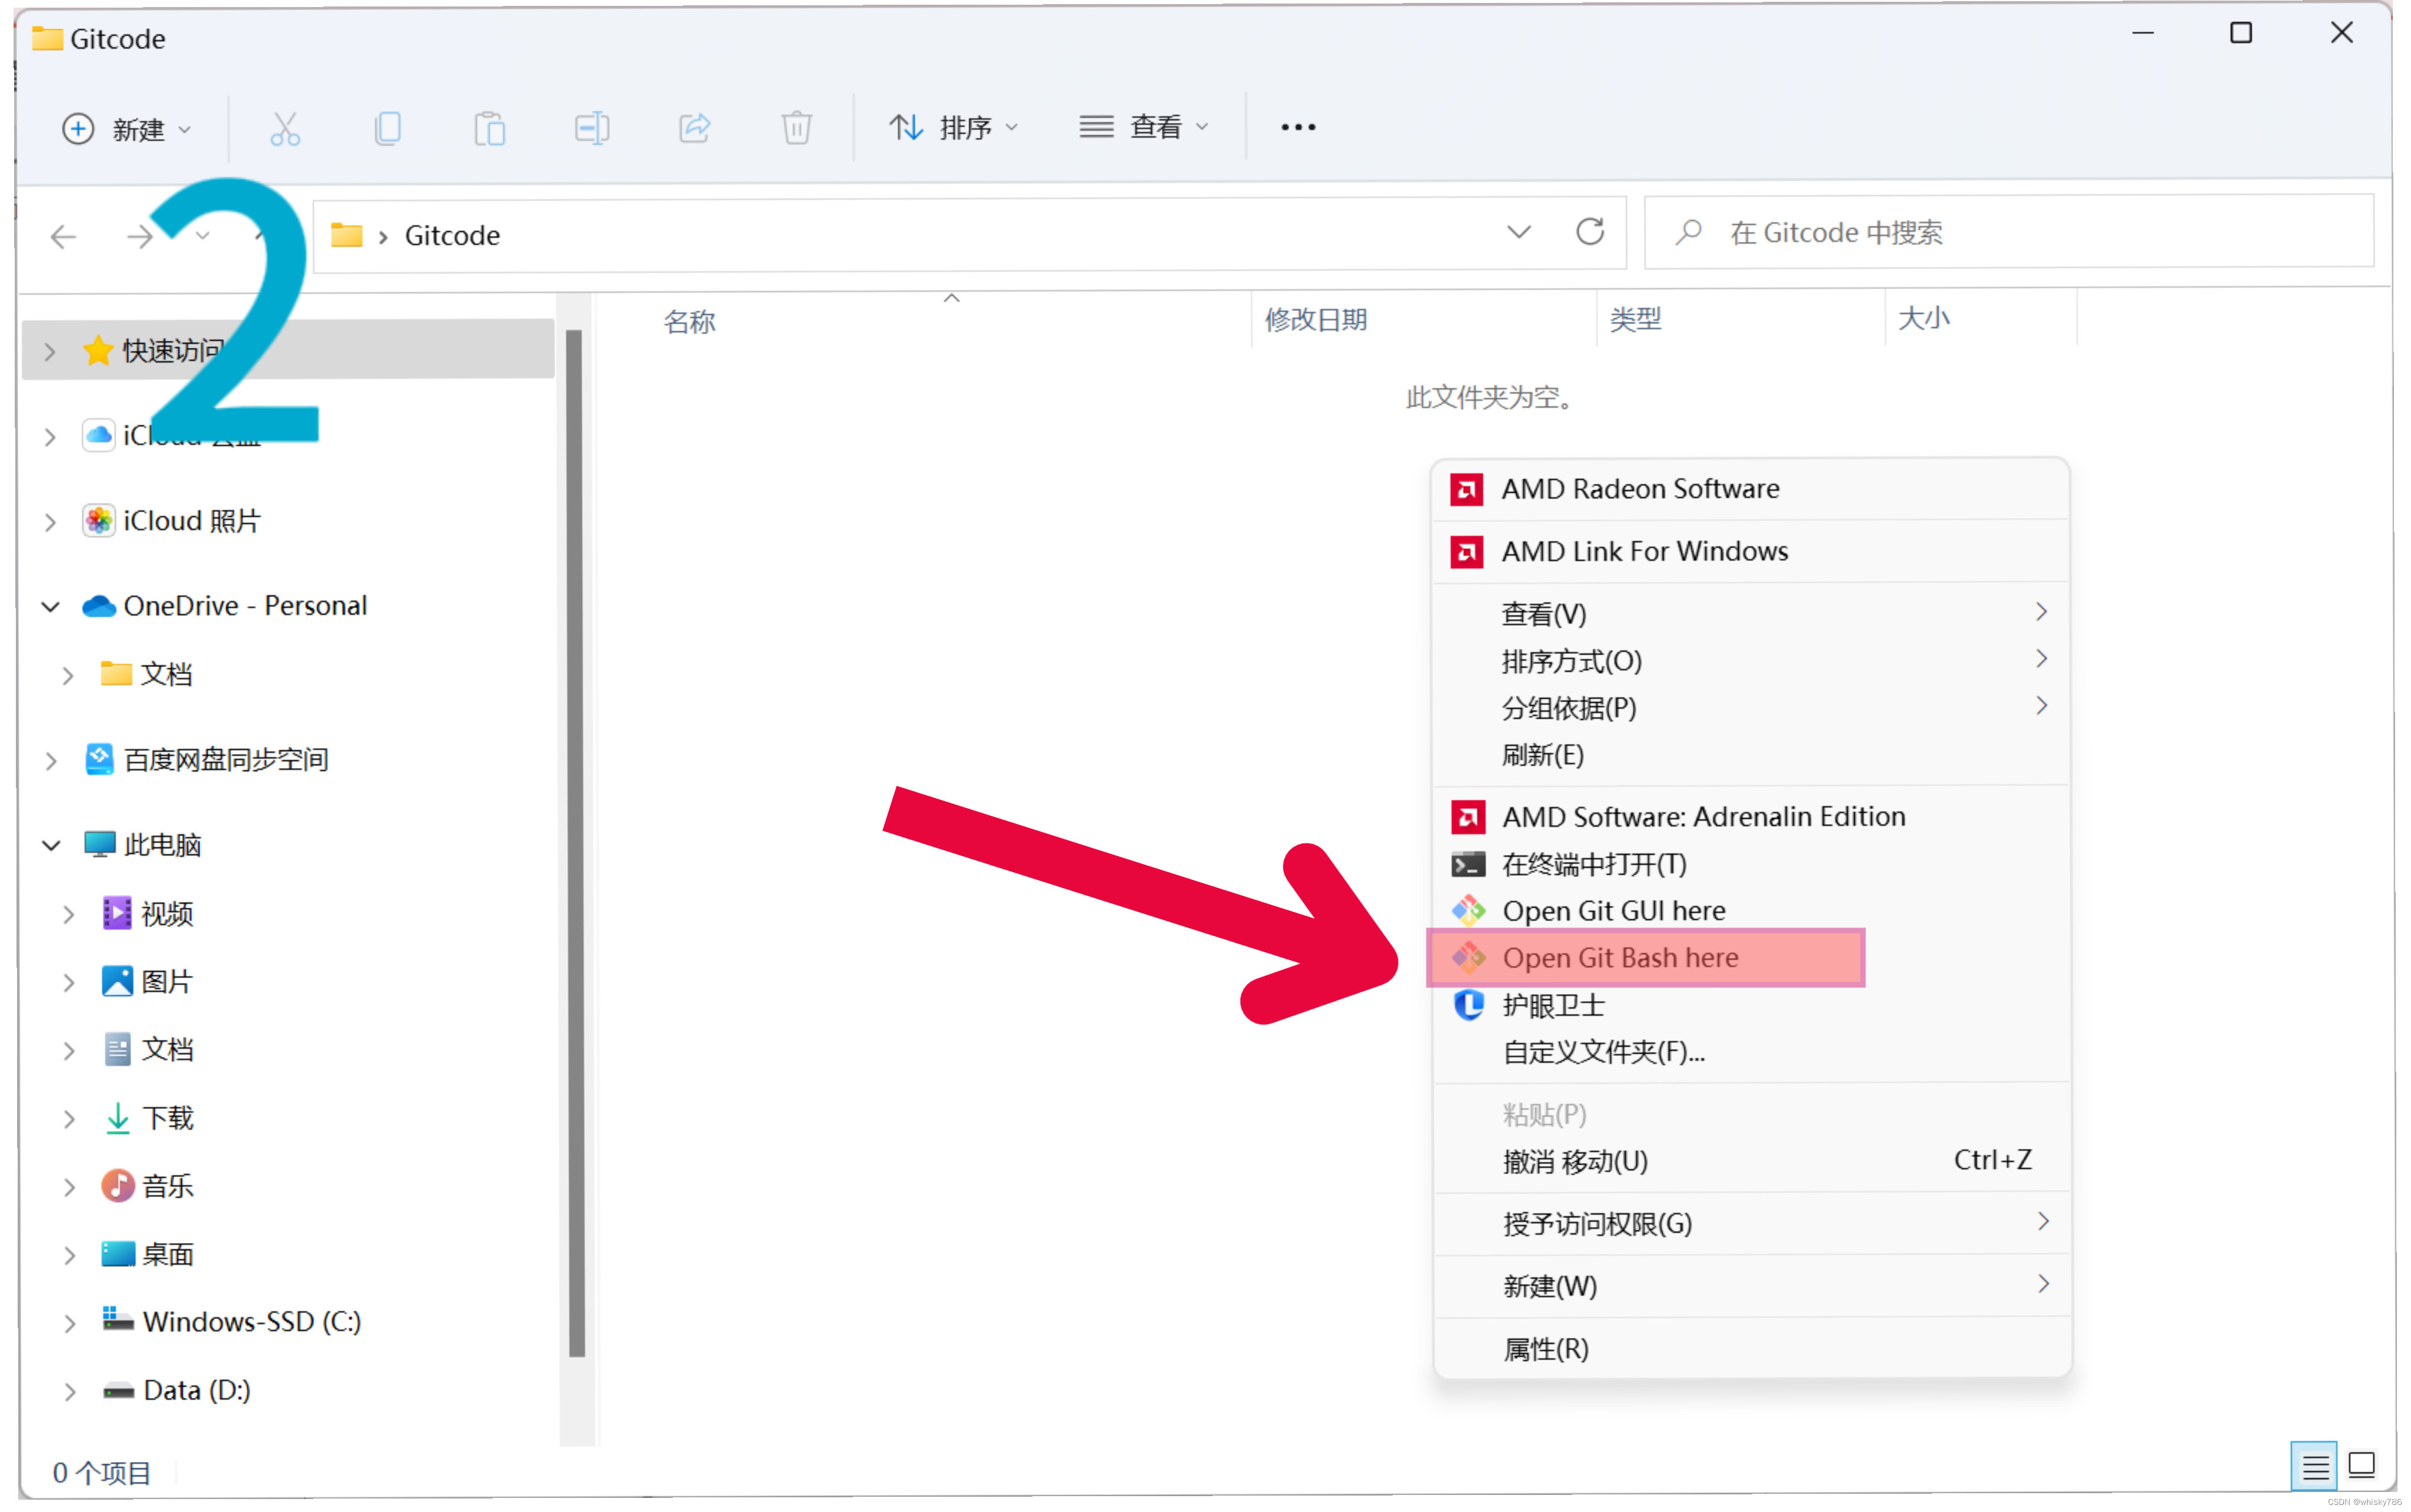Open the 新建 dropdown in toolbar
Screen dimensions: 2411x1512
coord(127,129)
